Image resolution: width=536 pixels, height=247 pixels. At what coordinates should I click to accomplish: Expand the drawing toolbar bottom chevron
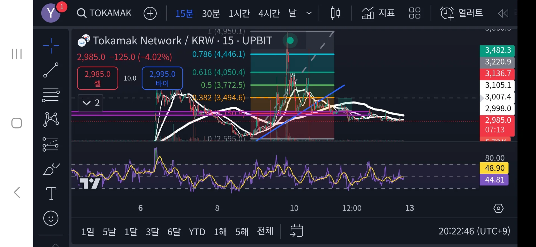(x=55, y=245)
